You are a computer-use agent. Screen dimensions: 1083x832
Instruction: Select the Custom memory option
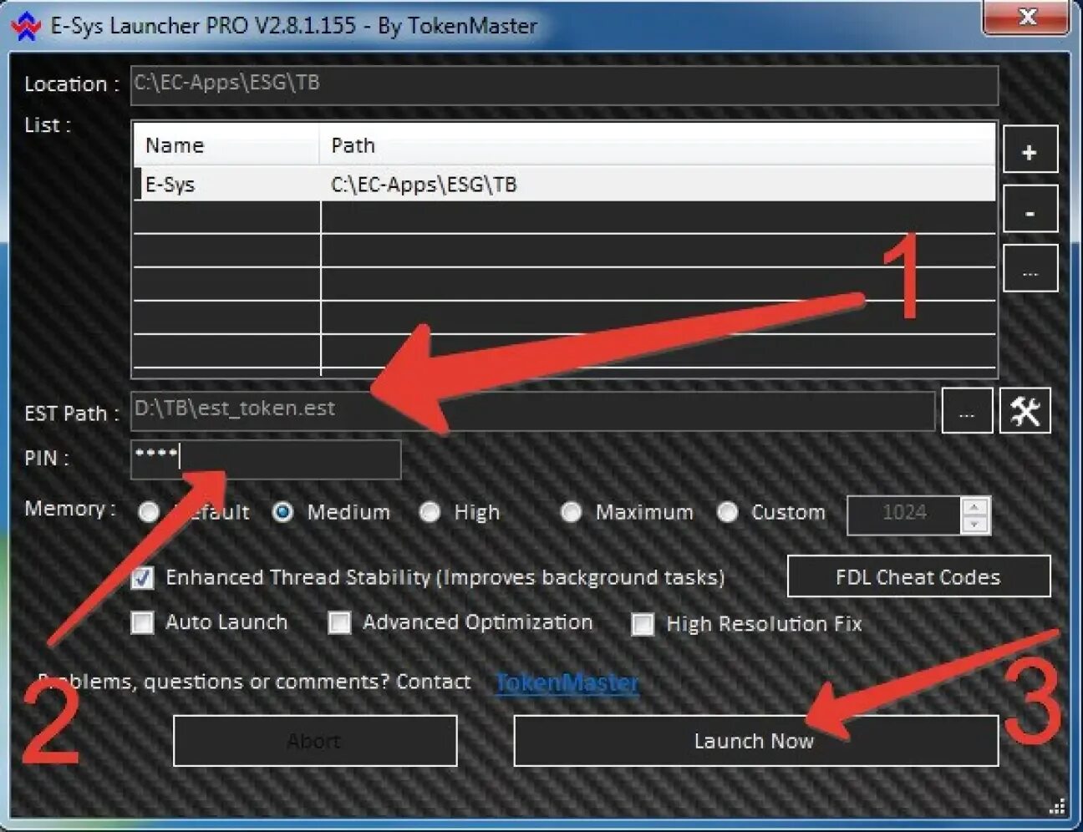pyautogui.click(x=727, y=512)
